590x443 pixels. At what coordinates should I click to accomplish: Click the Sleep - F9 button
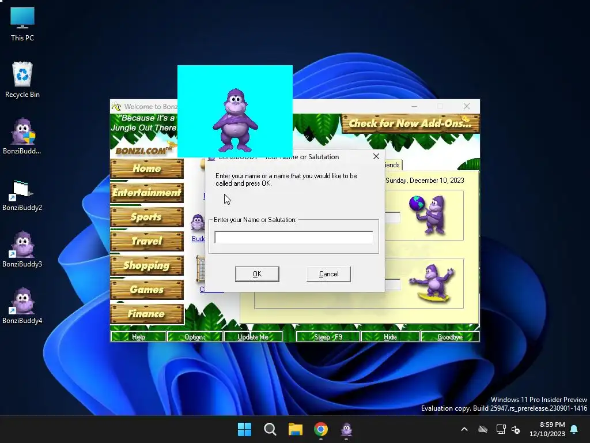[x=328, y=337]
